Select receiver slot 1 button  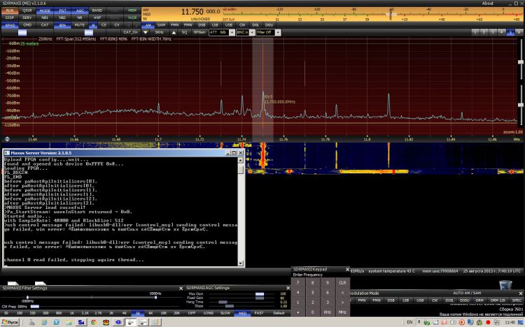pos(475,32)
